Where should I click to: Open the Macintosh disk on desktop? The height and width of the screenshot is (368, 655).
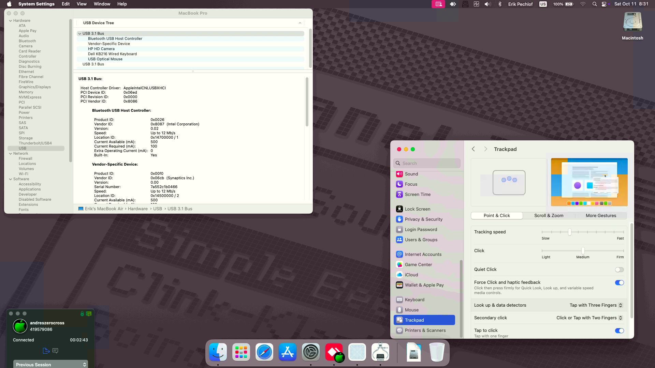(x=632, y=26)
